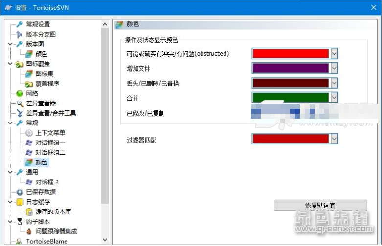Screen dimensions: 382x246
Task: Click the red conflict color swatch
Action: tap(291, 54)
